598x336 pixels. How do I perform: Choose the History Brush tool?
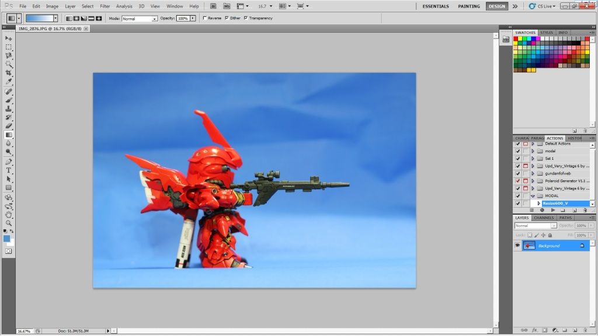8,117
